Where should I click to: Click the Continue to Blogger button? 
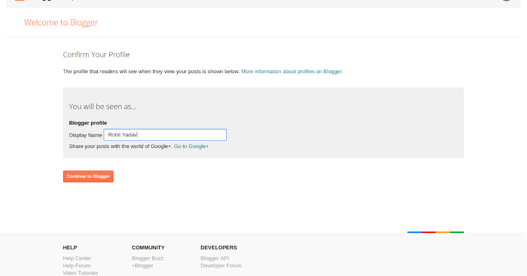pos(88,176)
